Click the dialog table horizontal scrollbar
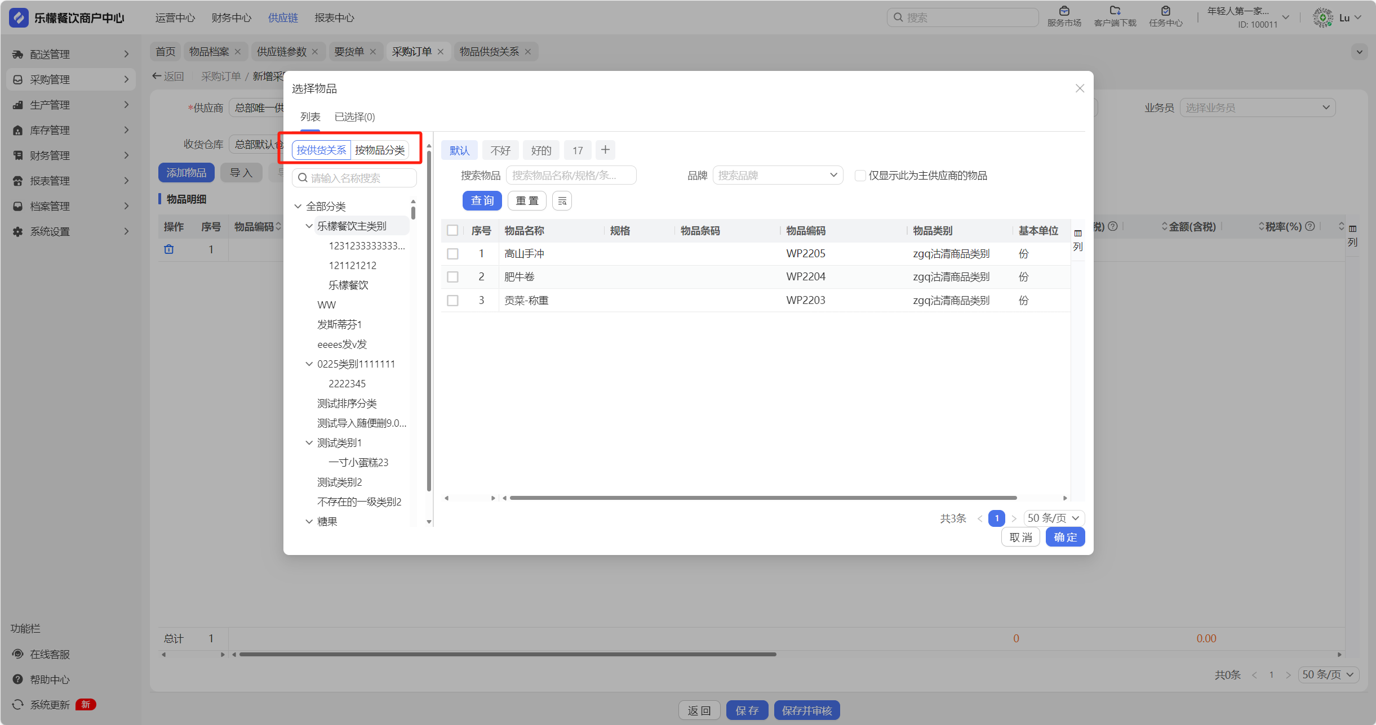 762,498
